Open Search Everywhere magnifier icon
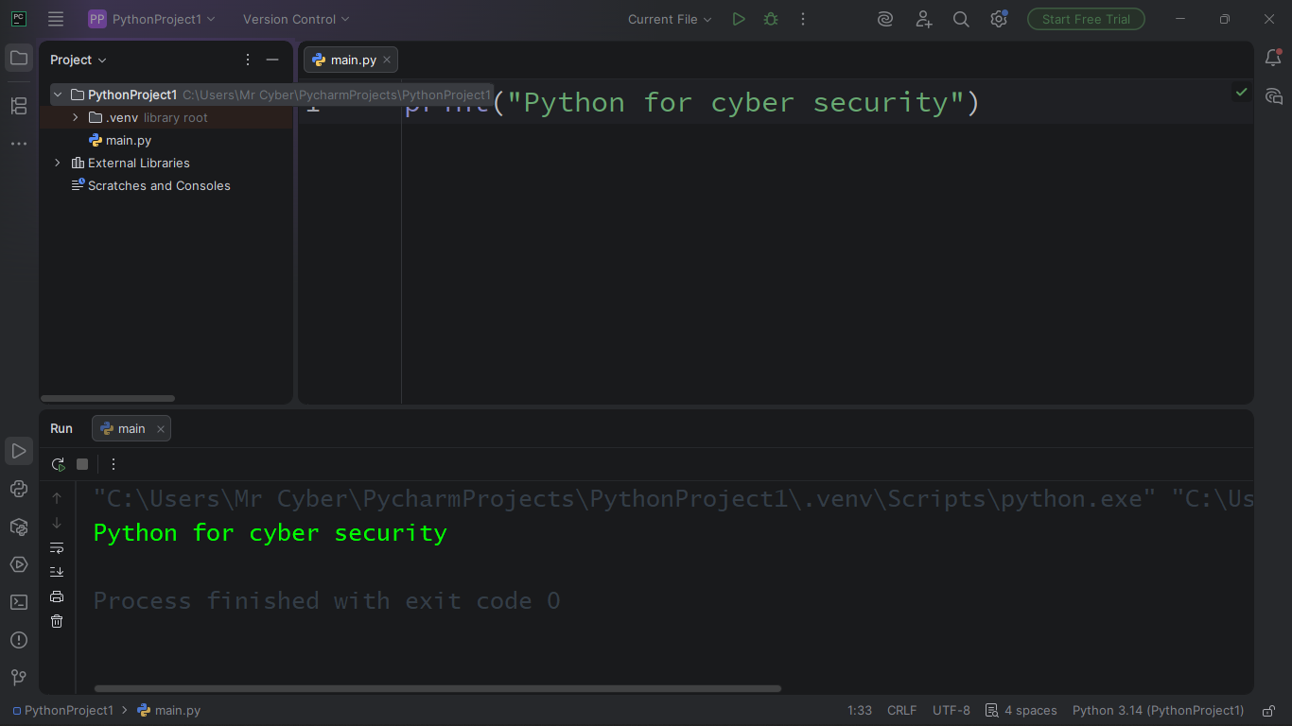This screenshot has height=726, width=1292. (x=961, y=19)
